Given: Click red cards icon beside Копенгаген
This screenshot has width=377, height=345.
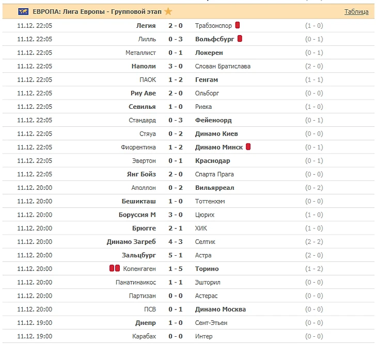Looking at the screenshot, I should [x=115, y=269].
